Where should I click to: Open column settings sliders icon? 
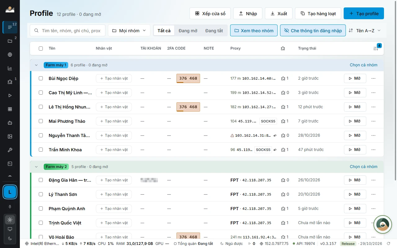[x=376, y=48]
